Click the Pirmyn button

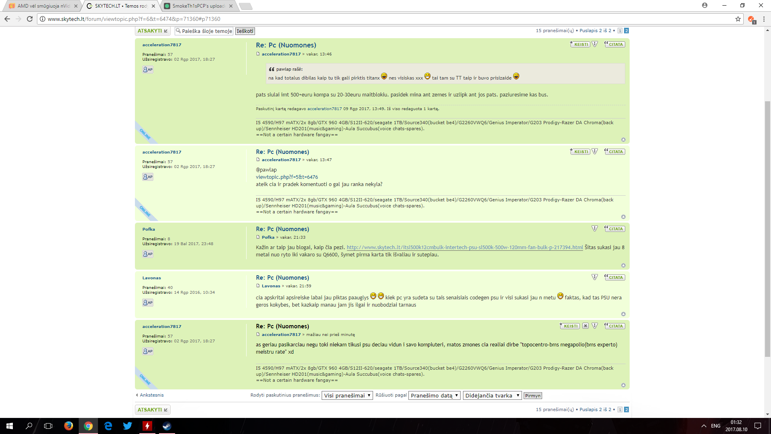click(x=533, y=396)
